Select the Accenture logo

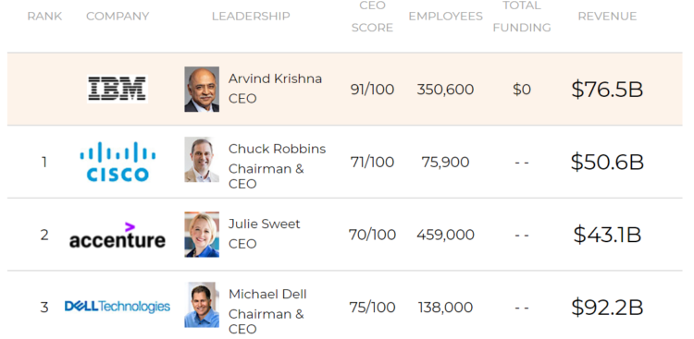[x=118, y=235]
